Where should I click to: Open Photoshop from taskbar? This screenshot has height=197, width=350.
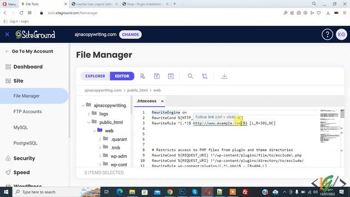click(182, 192)
